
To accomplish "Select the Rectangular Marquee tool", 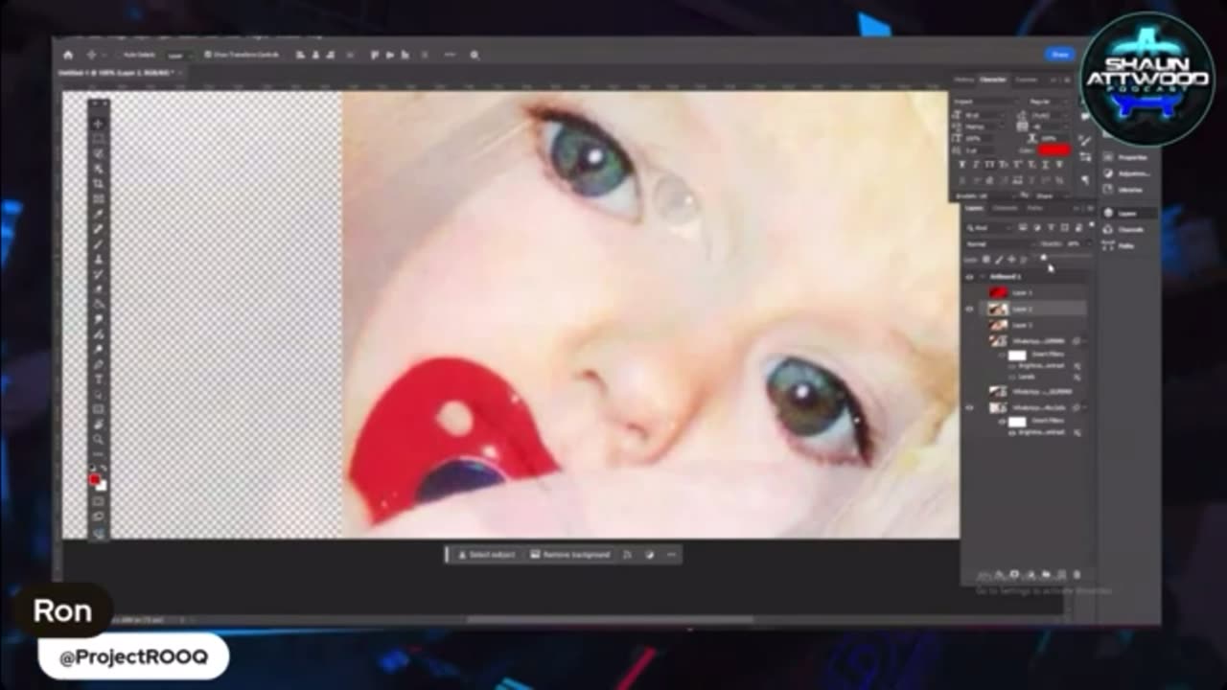I will pos(99,138).
